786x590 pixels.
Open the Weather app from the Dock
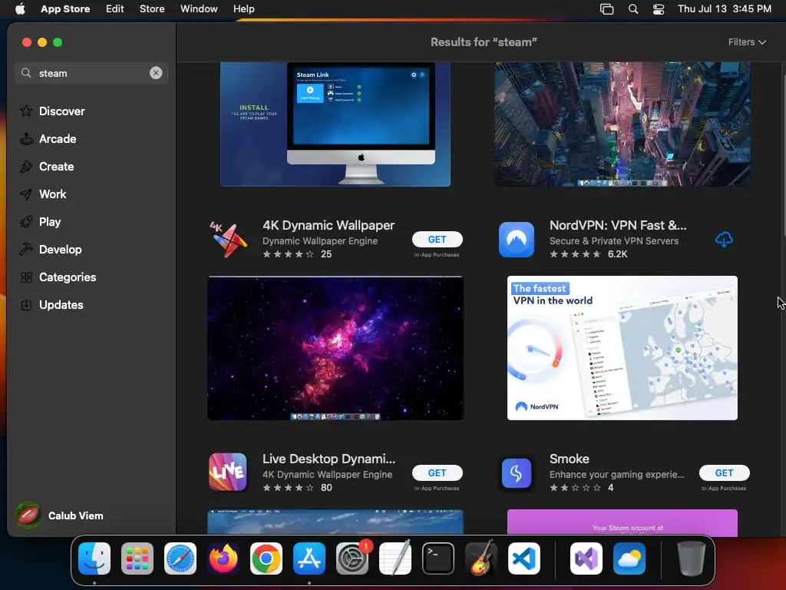point(629,559)
